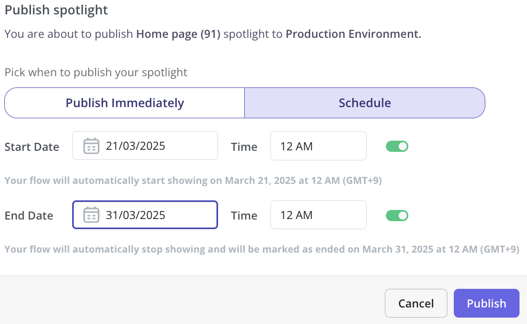This screenshot has width=527, height=324.
Task: Disable the Start Date schedule toggle
Action: pyautogui.click(x=397, y=147)
